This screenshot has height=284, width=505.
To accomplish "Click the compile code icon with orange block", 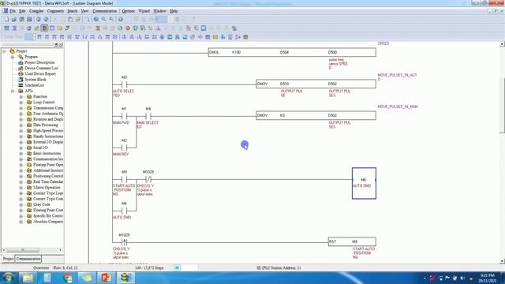I will pyautogui.click(x=98, y=28).
